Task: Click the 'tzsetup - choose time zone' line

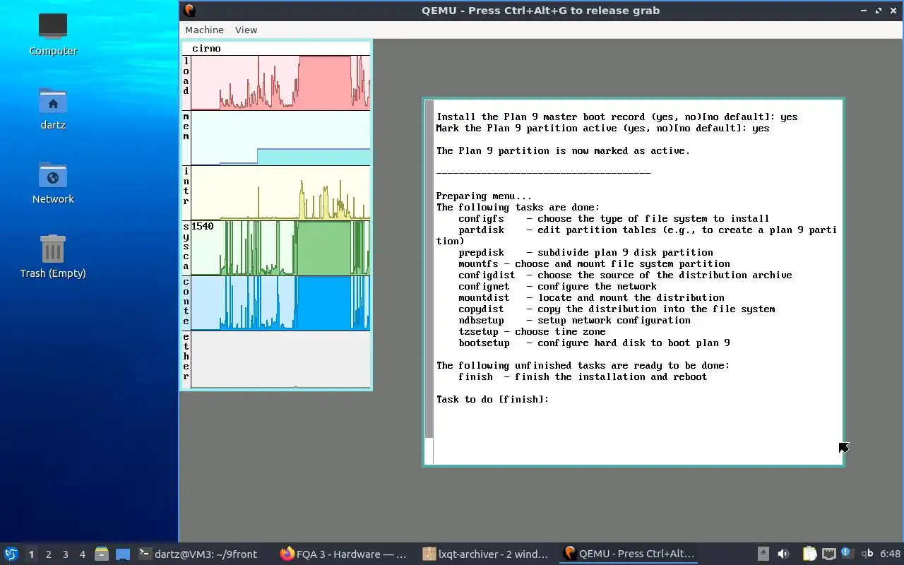Action: (532, 332)
